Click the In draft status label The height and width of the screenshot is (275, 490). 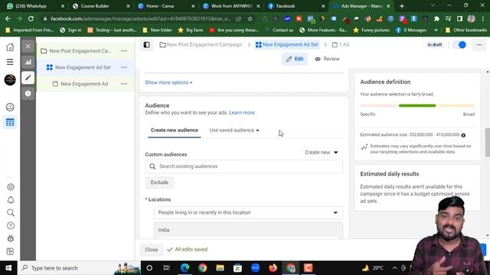pos(435,44)
